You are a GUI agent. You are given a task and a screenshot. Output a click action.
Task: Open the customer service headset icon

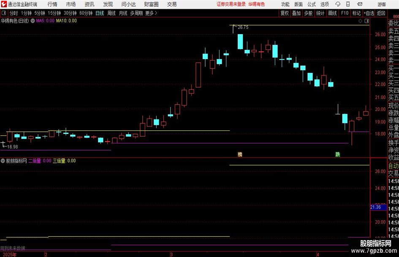[338, 4]
